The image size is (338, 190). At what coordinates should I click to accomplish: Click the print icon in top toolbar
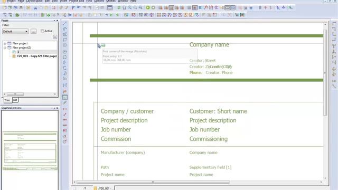tap(21, 8)
